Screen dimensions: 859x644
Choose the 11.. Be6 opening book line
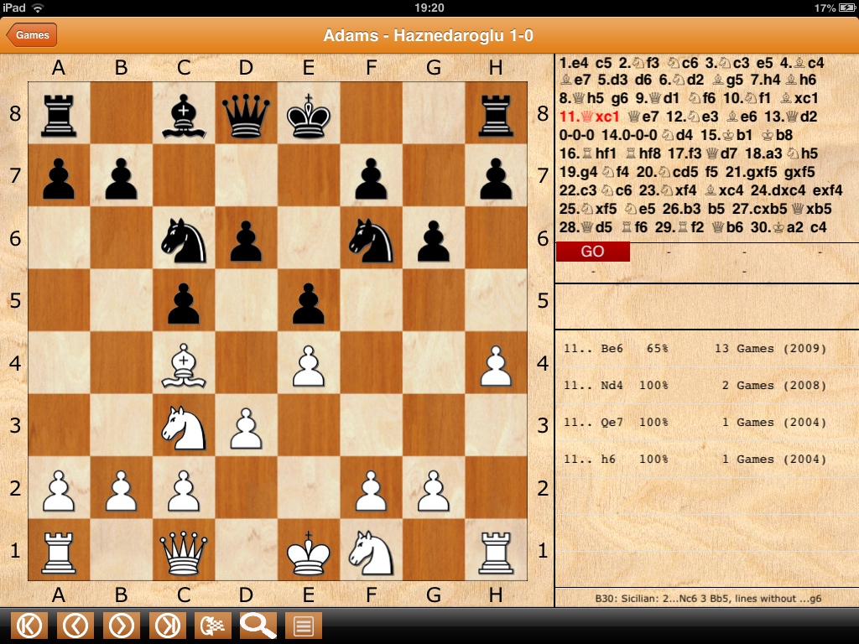click(695, 349)
